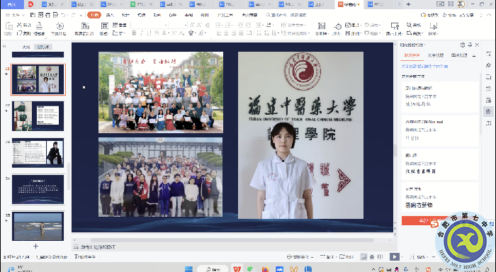Viewport: 496px width, 272px height.
Task: Switch to reading view icon in status bar
Action: tap(381, 257)
